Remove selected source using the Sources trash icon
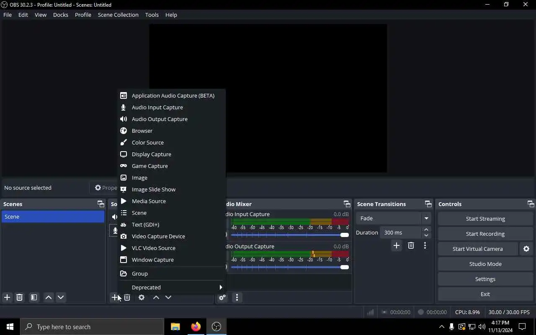Screen dimensions: 536x335 127,297
